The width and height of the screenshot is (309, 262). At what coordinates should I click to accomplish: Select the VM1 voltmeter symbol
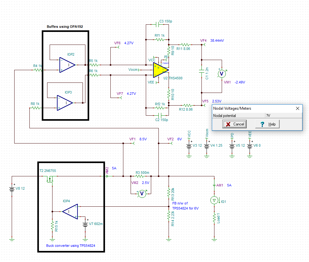point(222,74)
